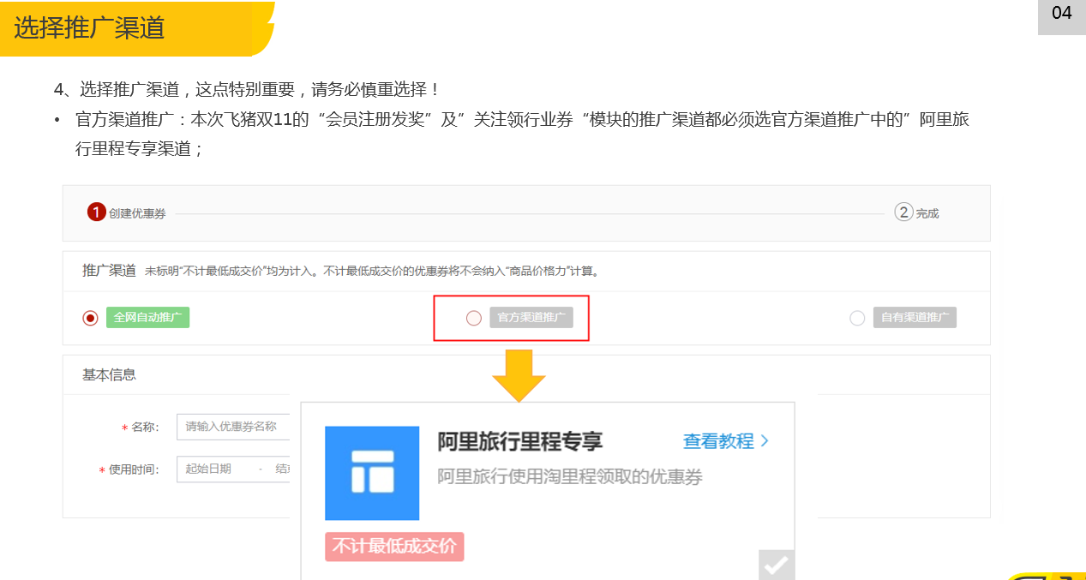Click step 2 完成 indicator
Screen dimensions: 1086x580
[917, 212]
